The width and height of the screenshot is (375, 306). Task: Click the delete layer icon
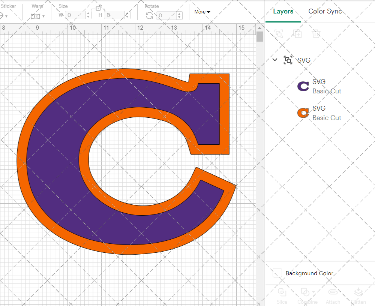coord(316,34)
